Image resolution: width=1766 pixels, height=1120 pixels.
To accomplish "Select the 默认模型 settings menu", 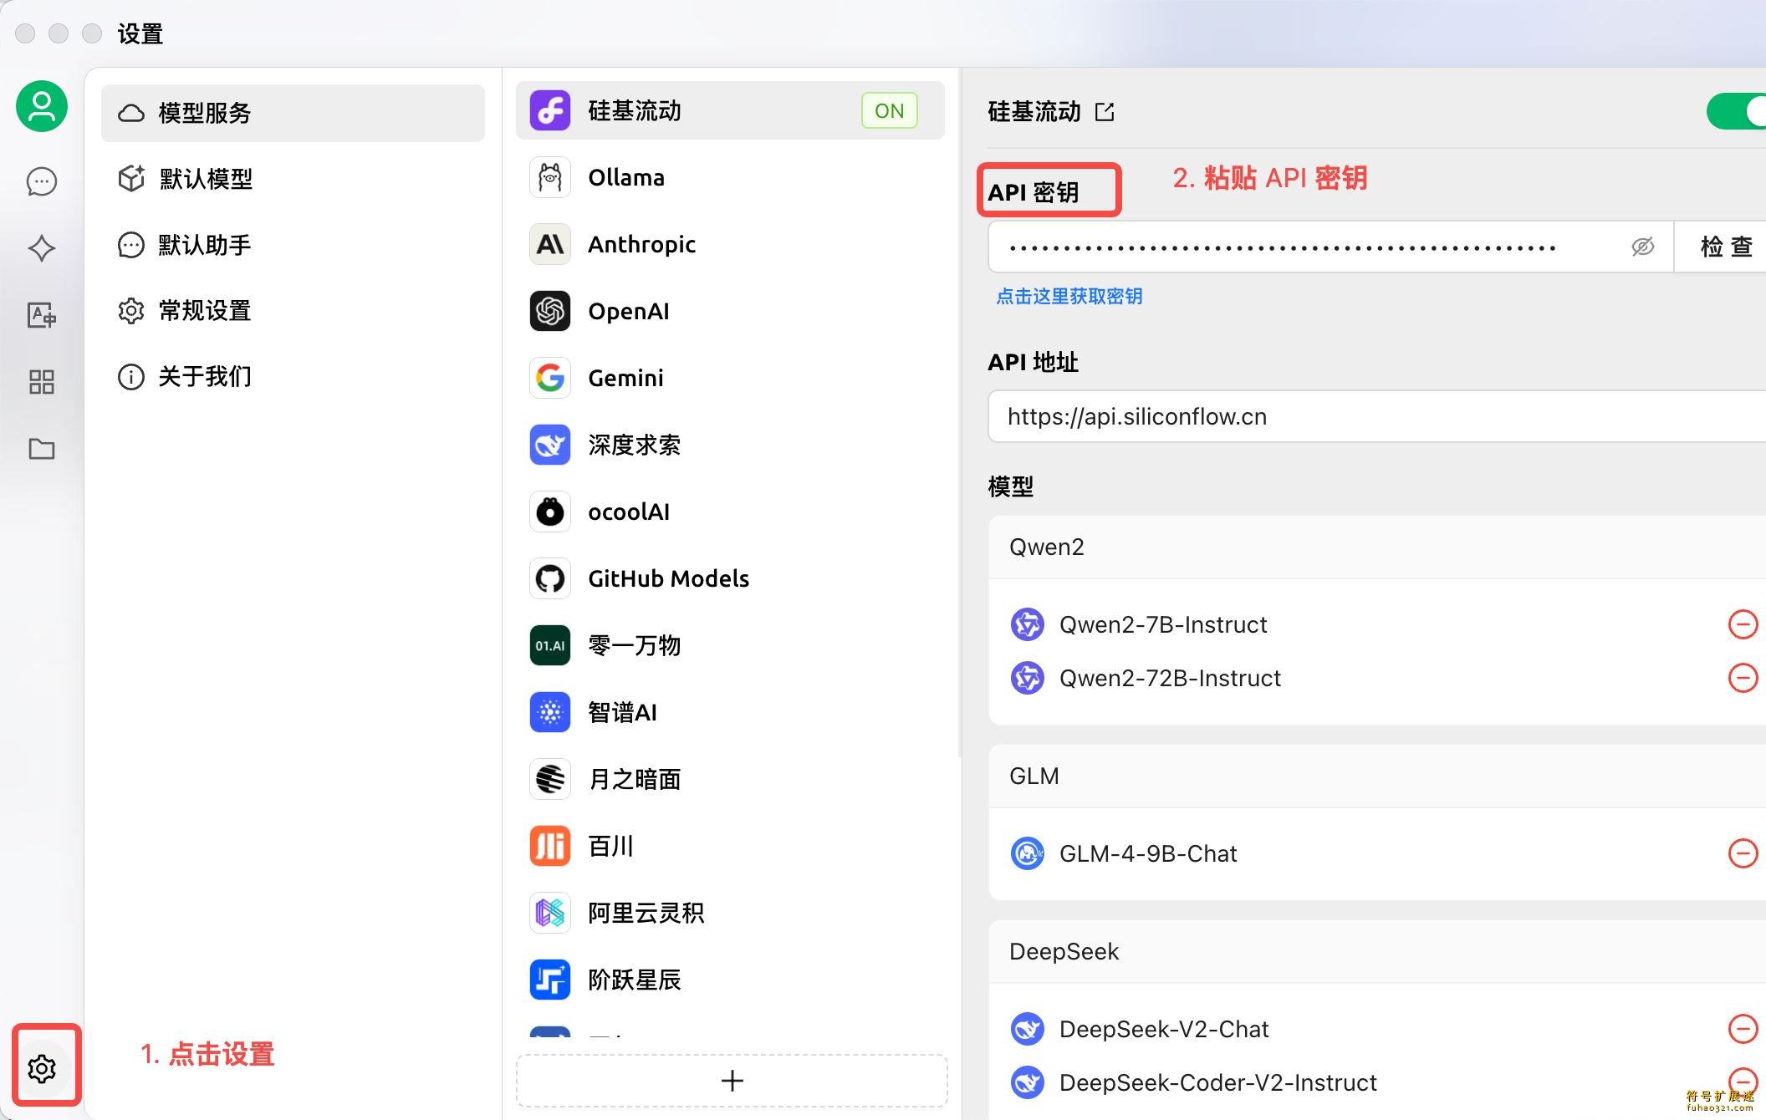I will pyautogui.click(x=293, y=179).
